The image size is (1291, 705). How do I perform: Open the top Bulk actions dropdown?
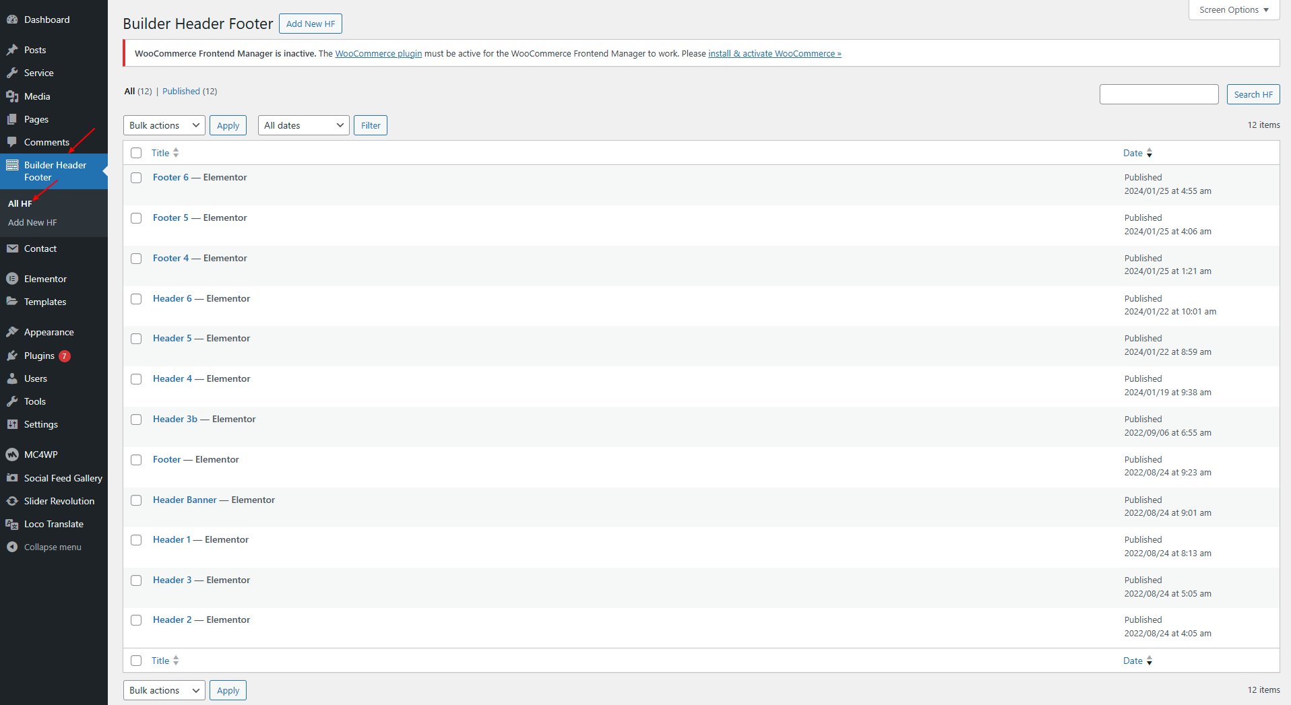tap(164, 125)
